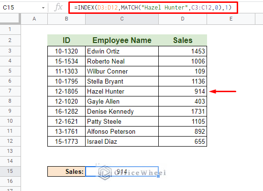Click the Hazel Hunter name cell

pyautogui.click(x=122, y=91)
